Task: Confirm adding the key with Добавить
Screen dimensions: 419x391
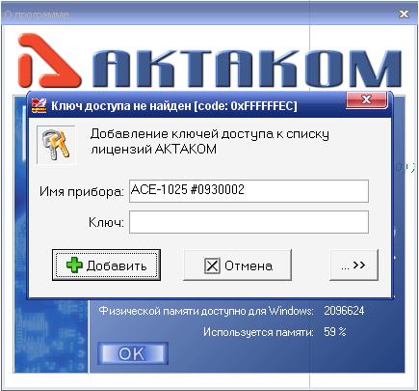Action: (x=106, y=265)
